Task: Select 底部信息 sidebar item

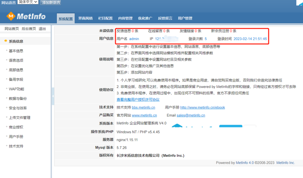Action: (16, 70)
